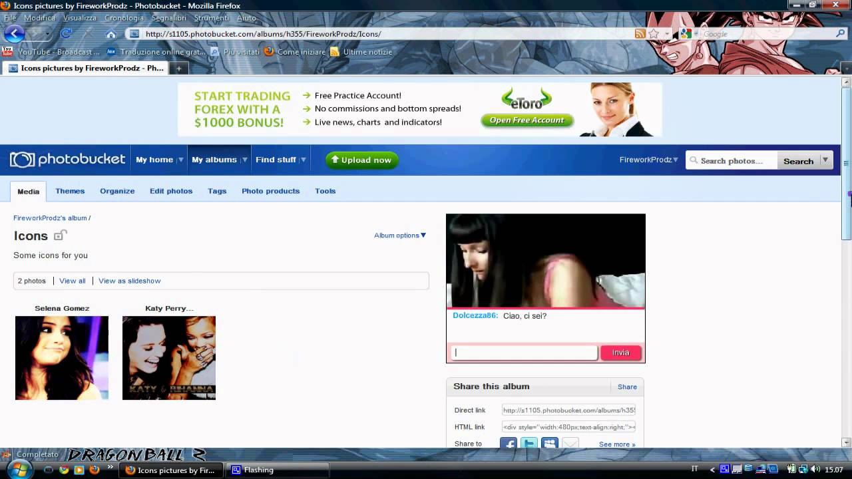The width and height of the screenshot is (852, 479).
Task: Focus the Search photos input field
Action: (x=732, y=160)
